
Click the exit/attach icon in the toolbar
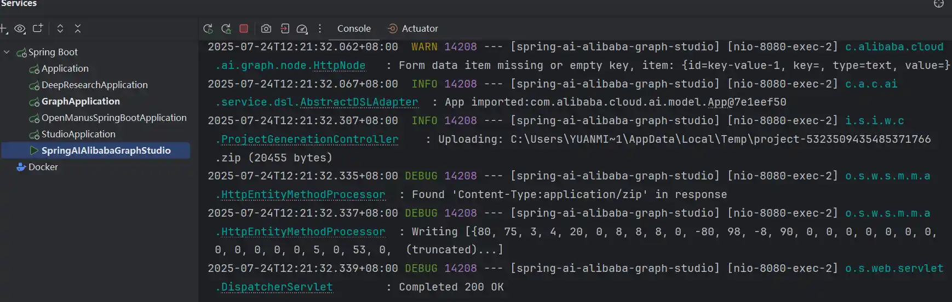(284, 28)
